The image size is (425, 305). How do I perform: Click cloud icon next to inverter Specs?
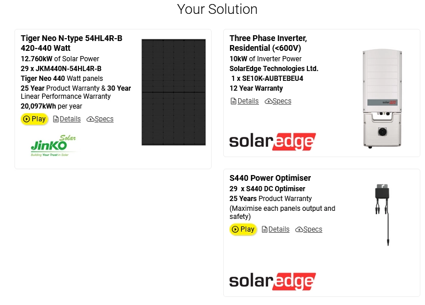pos(268,101)
